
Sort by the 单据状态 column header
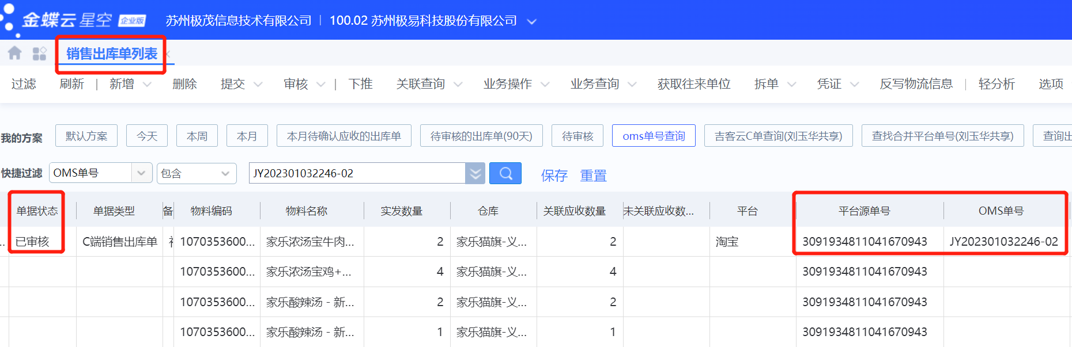(37, 211)
